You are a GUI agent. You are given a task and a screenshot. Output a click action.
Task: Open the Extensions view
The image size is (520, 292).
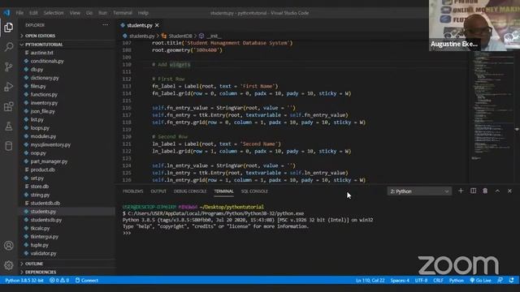point(9,106)
